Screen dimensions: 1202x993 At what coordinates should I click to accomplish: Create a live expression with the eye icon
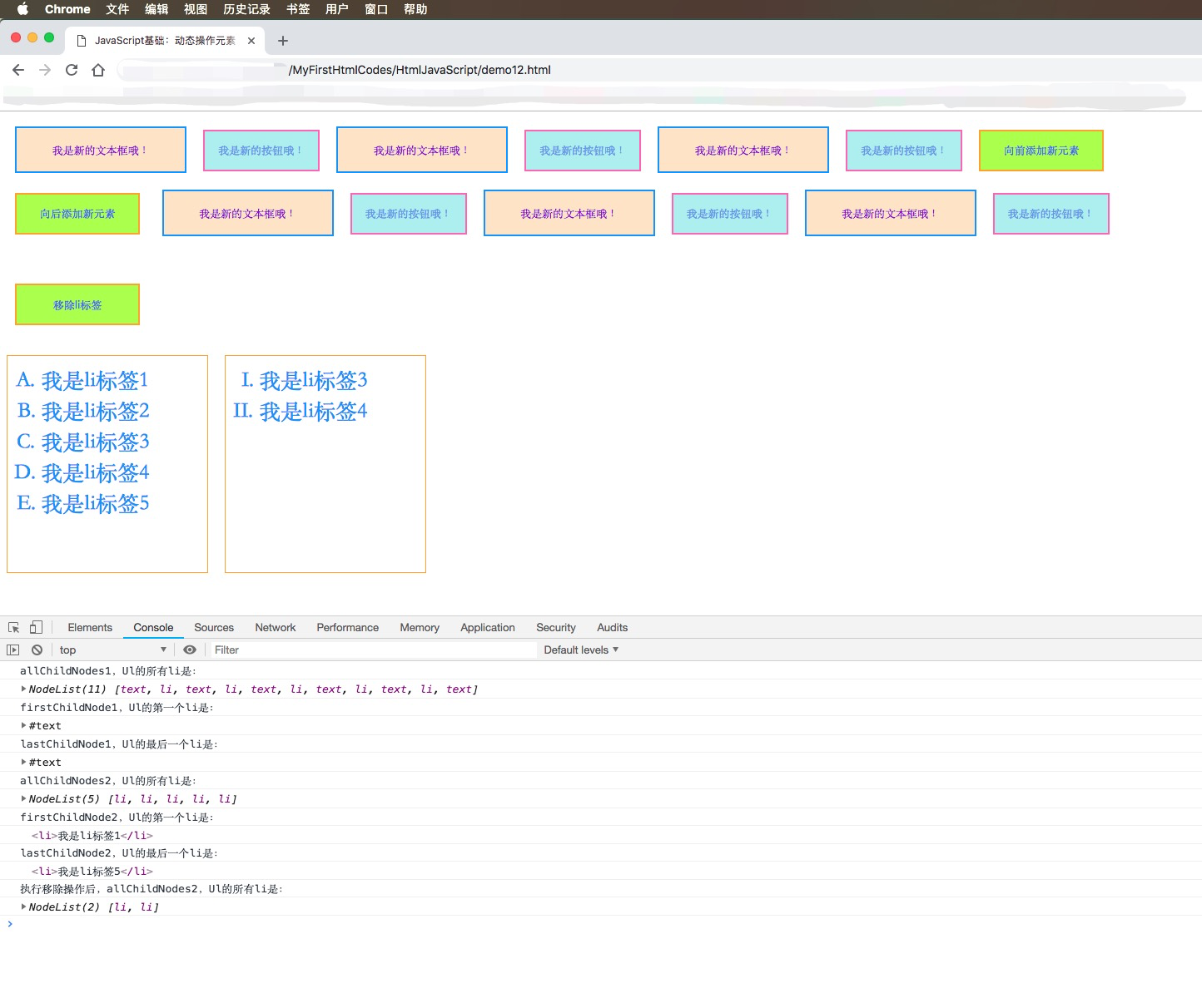tap(190, 650)
